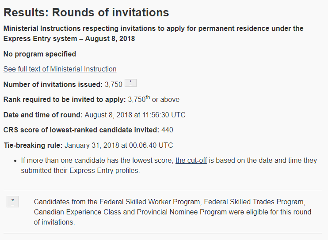The width and height of the screenshot is (328, 240).
Task: Click the CRS score value 440
Action: [168, 130]
